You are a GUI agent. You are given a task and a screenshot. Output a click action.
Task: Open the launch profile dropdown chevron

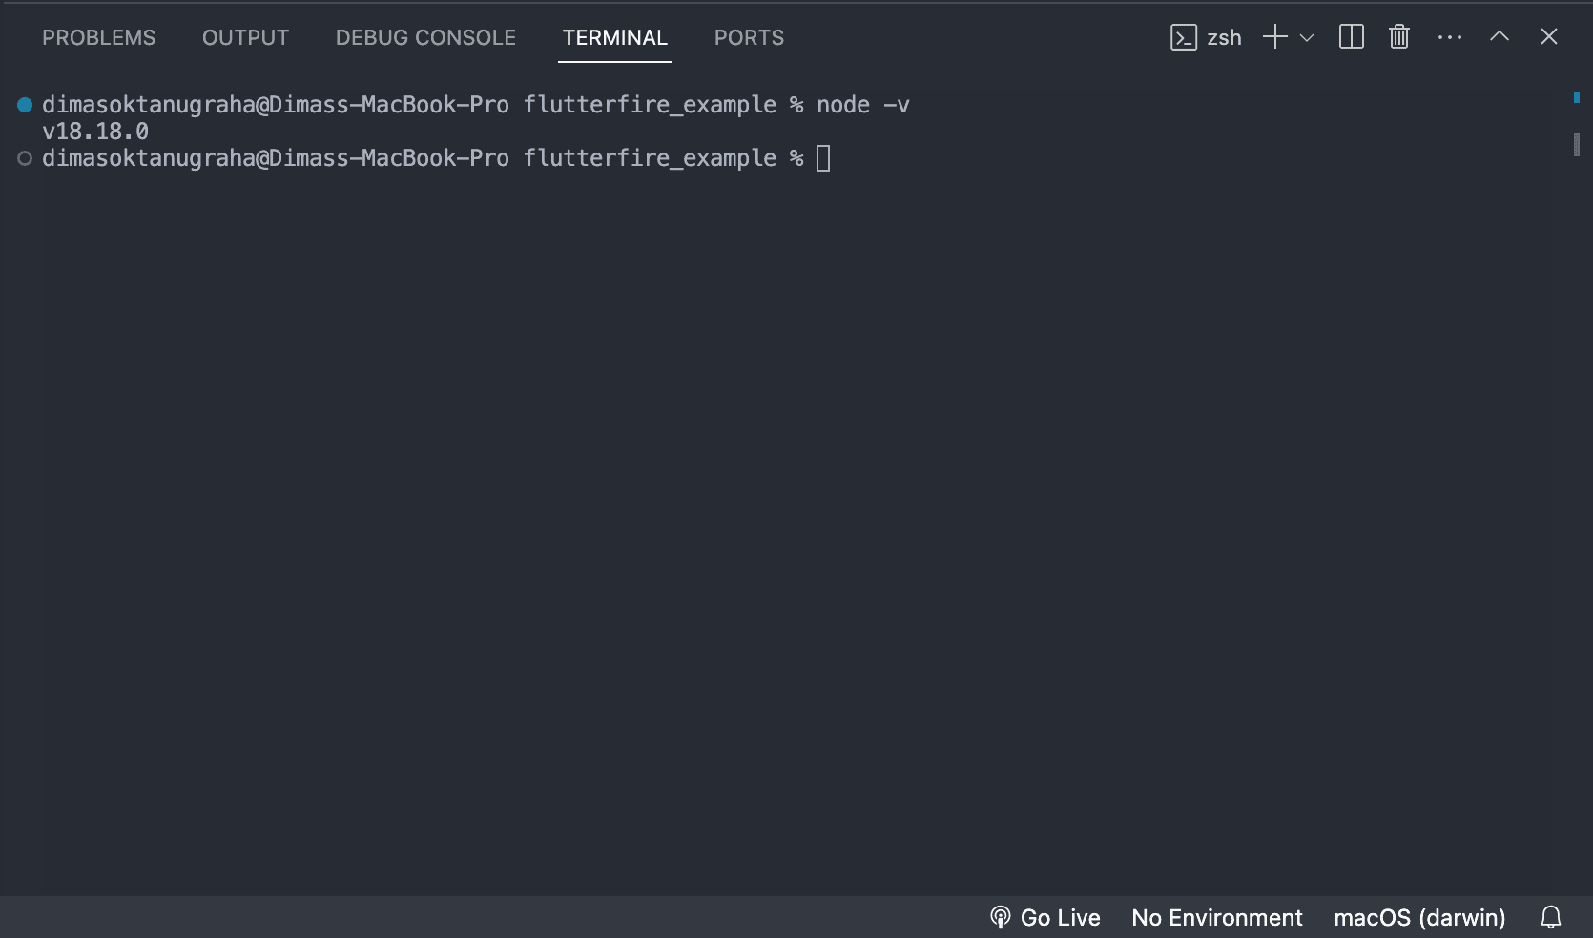click(1307, 38)
